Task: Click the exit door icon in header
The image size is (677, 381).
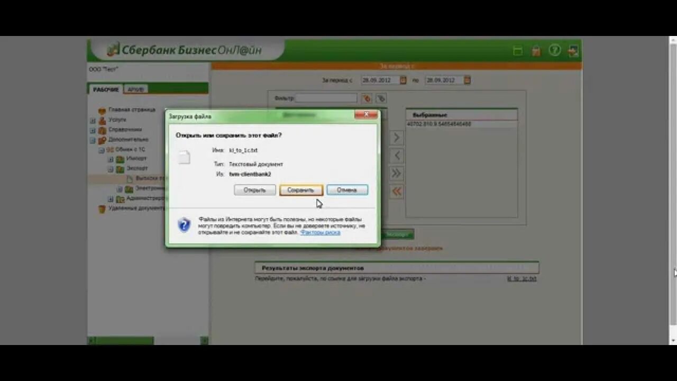Action: pyautogui.click(x=573, y=51)
